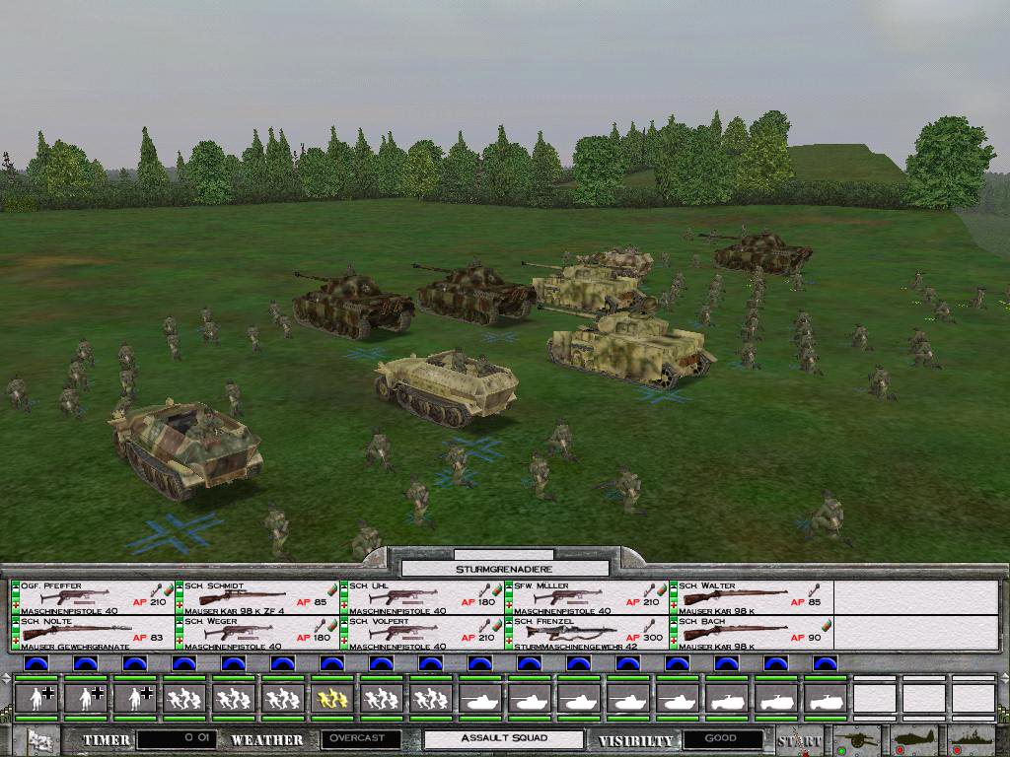This screenshot has width=1010, height=757.
Task: Select the dark camouflaged tank nearest the left infantry
Action: pyautogui.click(x=352, y=304)
